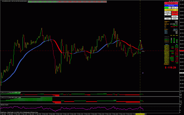Click the Short button beside Long
Screen dimensions: 184x115
pyautogui.click(x=174, y=8)
